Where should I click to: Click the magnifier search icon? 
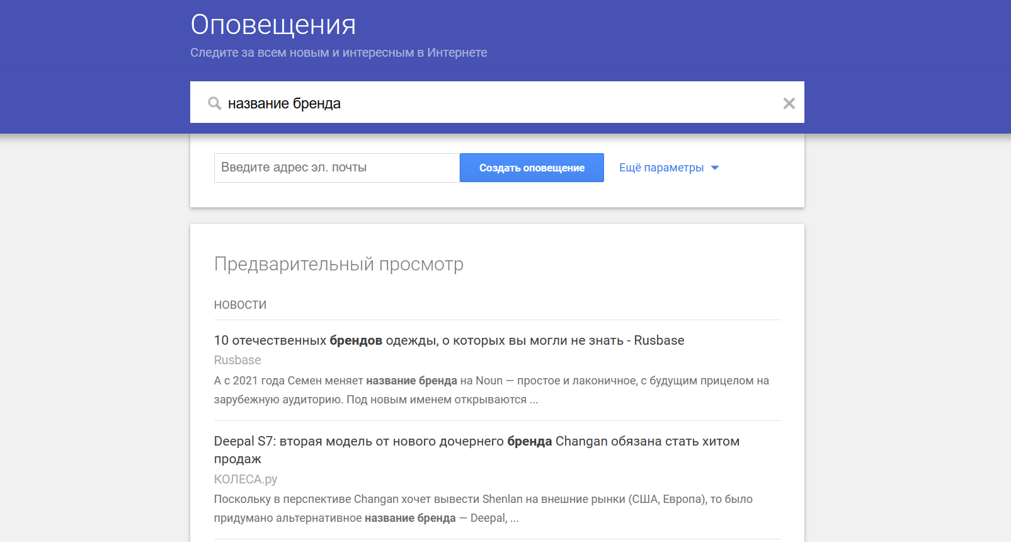pos(215,103)
